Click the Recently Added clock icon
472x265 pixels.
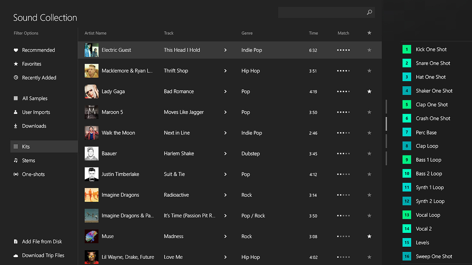point(16,78)
